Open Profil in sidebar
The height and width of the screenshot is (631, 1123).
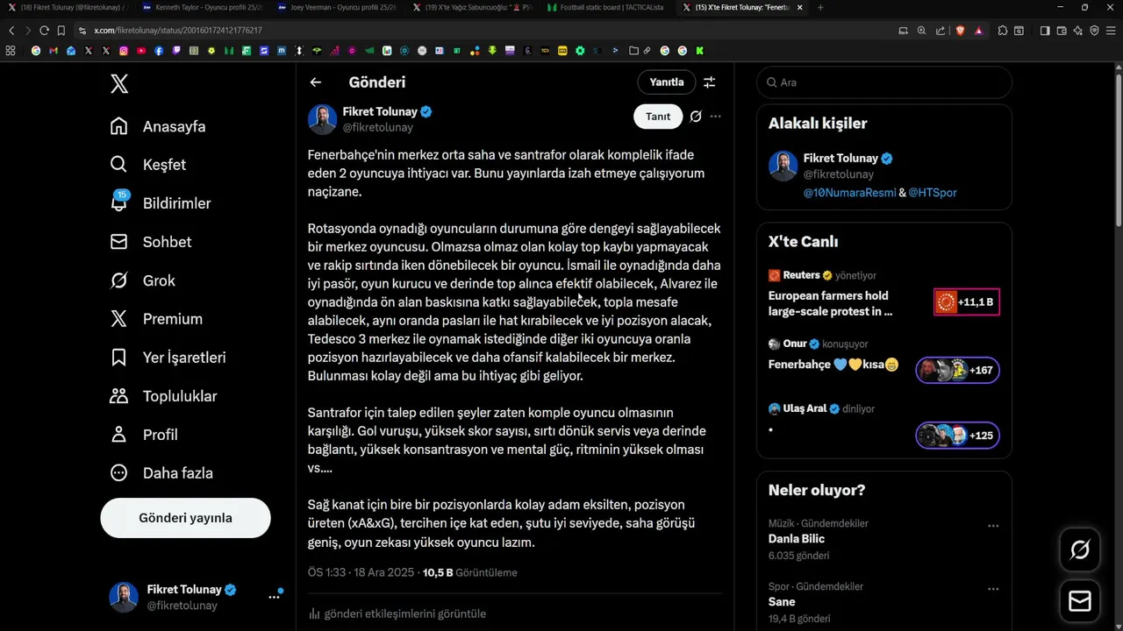(144, 435)
